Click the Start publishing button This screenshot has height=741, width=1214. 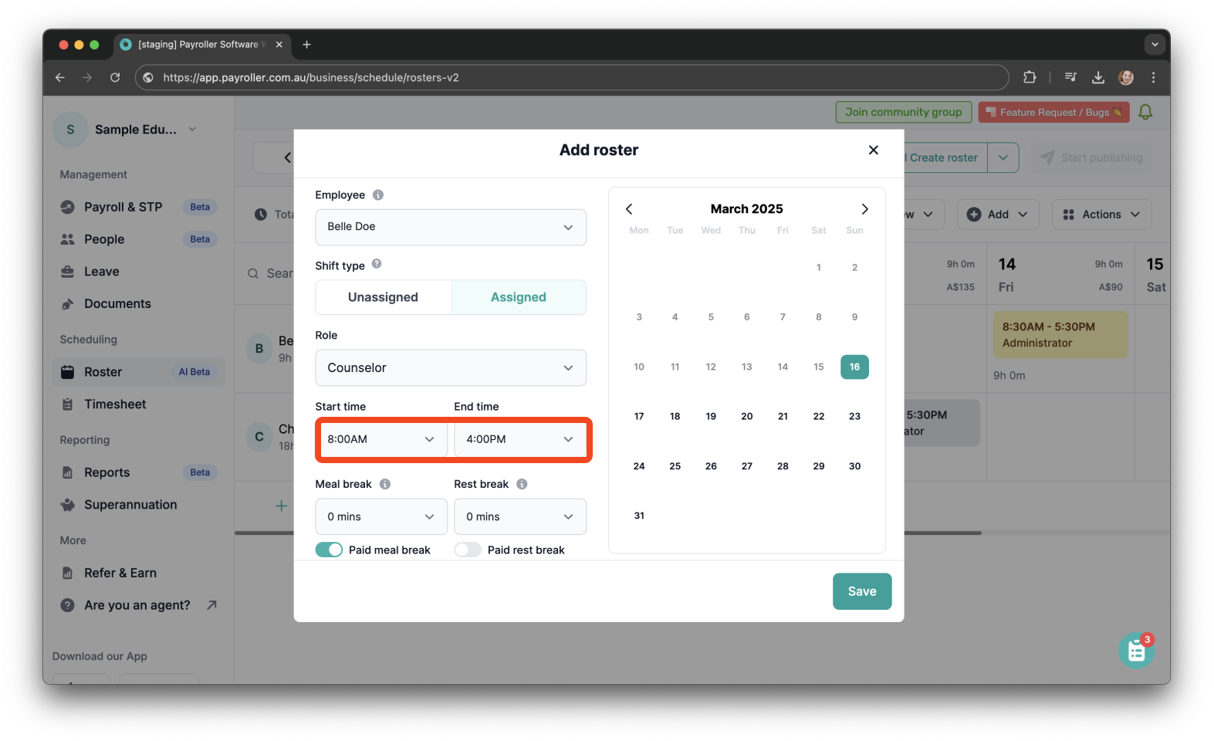[x=1091, y=157]
